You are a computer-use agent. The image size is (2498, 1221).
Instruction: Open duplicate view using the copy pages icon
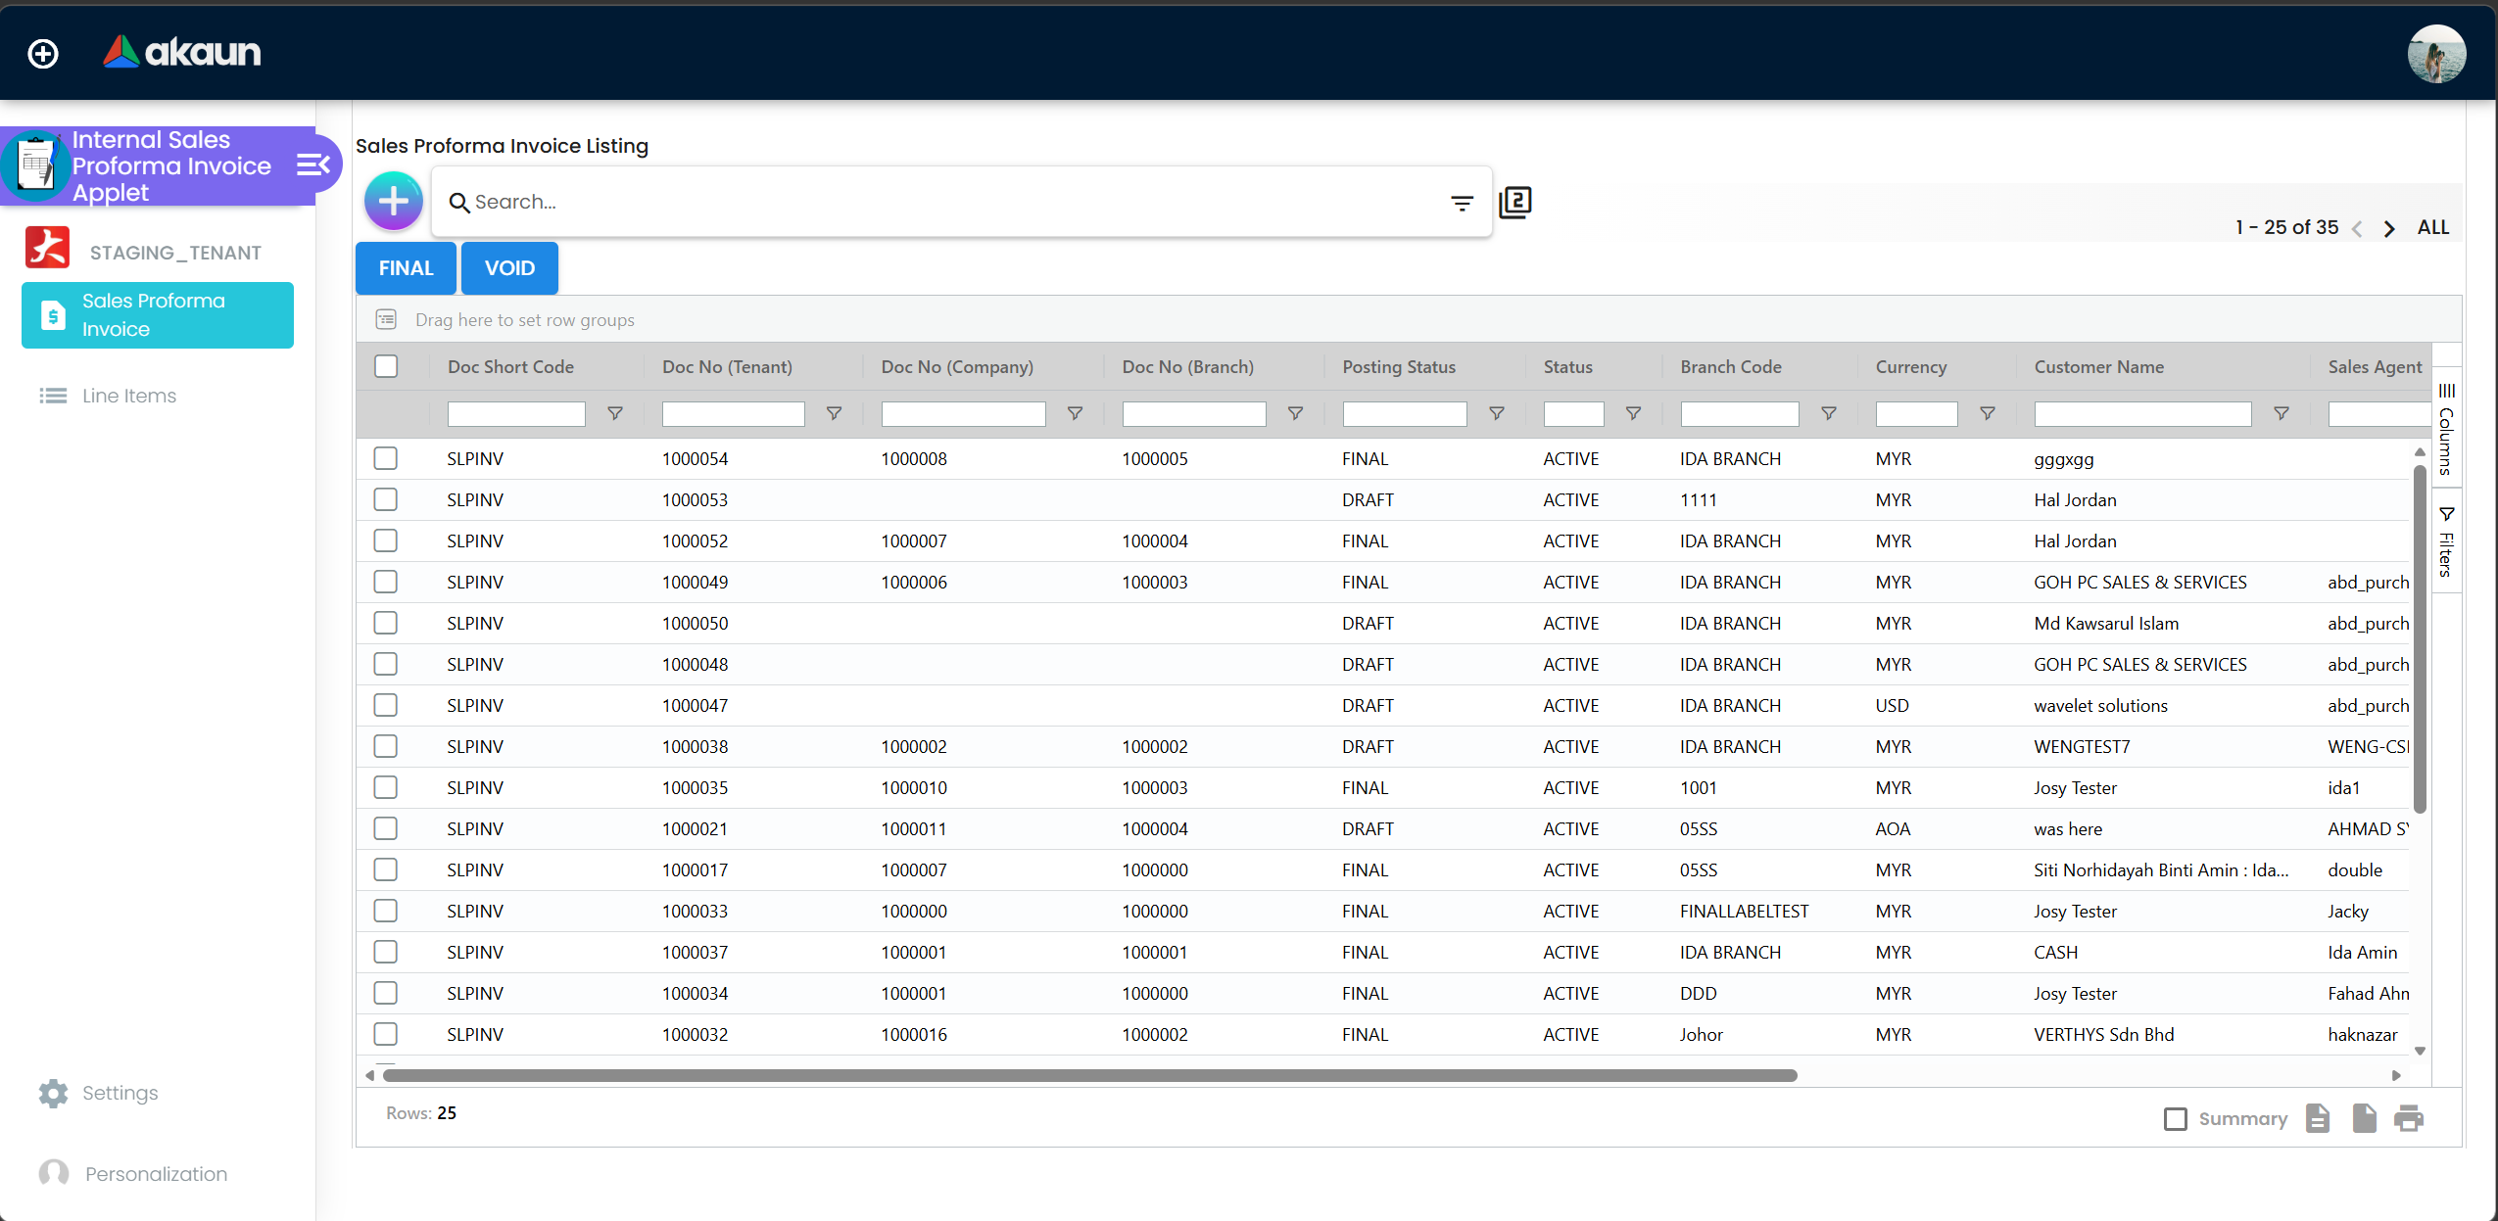click(x=1514, y=201)
